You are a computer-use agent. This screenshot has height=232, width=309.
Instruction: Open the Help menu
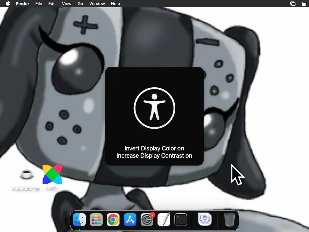pyautogui.click(x=116, y=4)
